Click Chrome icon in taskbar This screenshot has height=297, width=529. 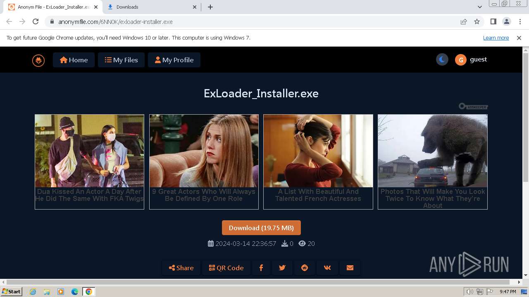click(88, 292)
